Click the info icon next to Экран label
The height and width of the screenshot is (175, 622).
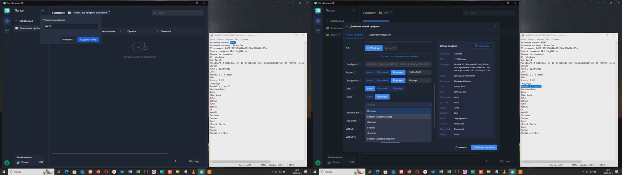click(x=355, y=72)
